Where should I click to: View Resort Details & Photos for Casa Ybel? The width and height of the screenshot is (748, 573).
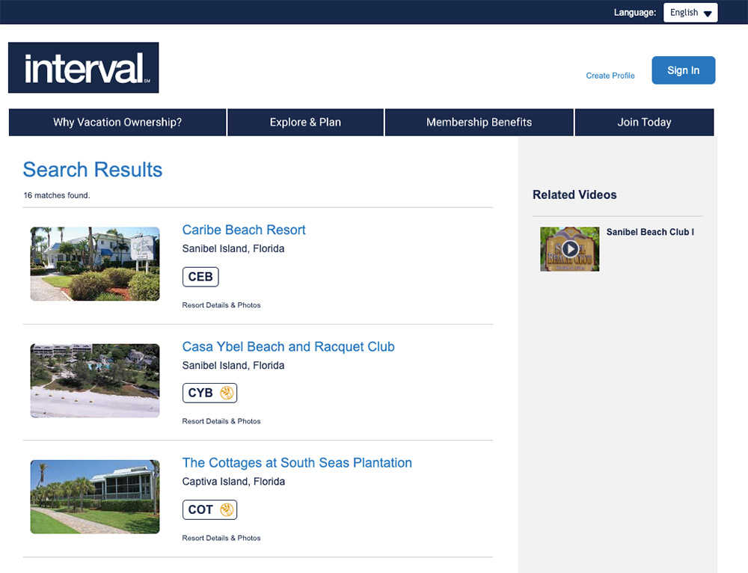221,421
